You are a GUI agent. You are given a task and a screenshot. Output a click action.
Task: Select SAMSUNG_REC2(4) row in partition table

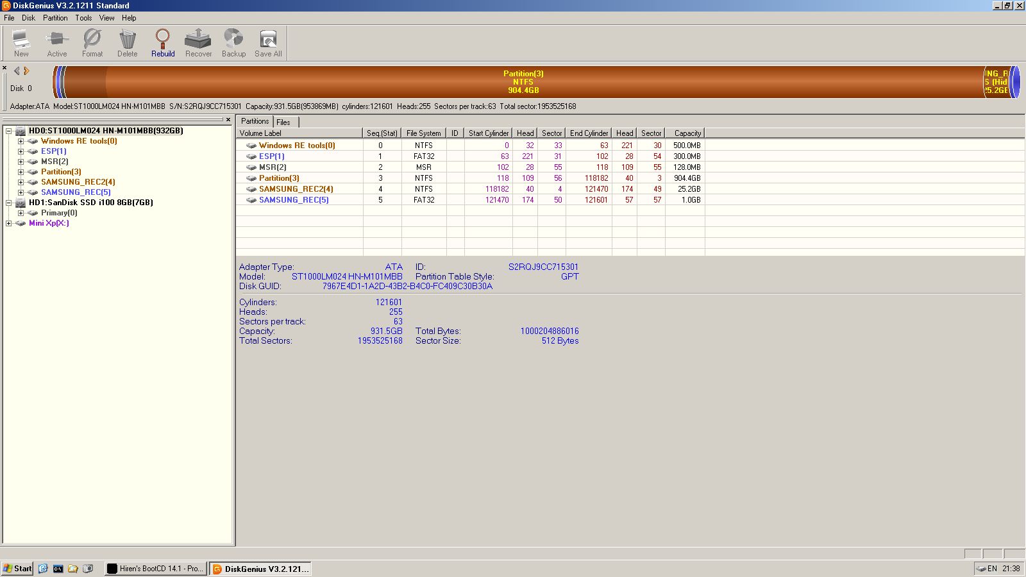(470, 189)
